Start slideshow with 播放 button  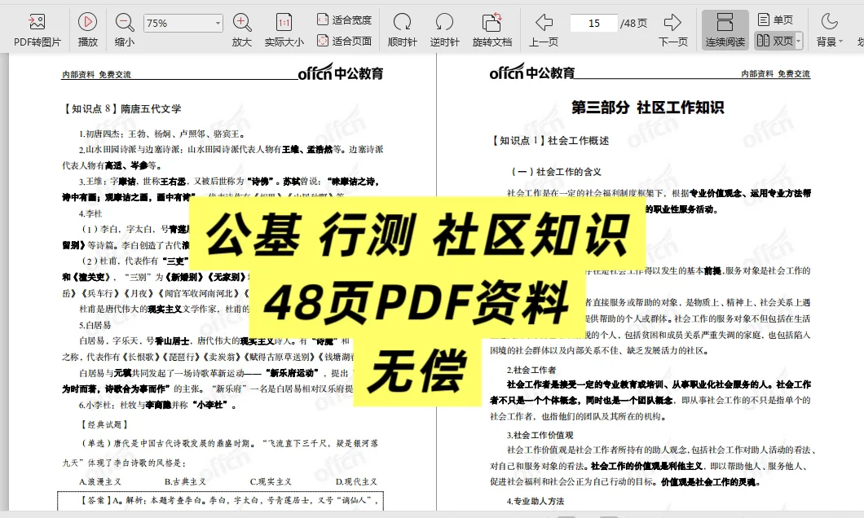(87, 29)
